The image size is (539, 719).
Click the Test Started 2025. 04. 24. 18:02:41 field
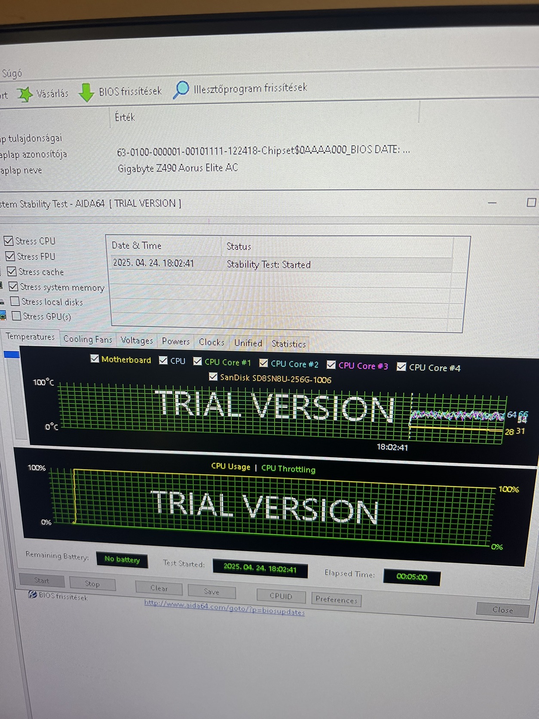[260, 568]
